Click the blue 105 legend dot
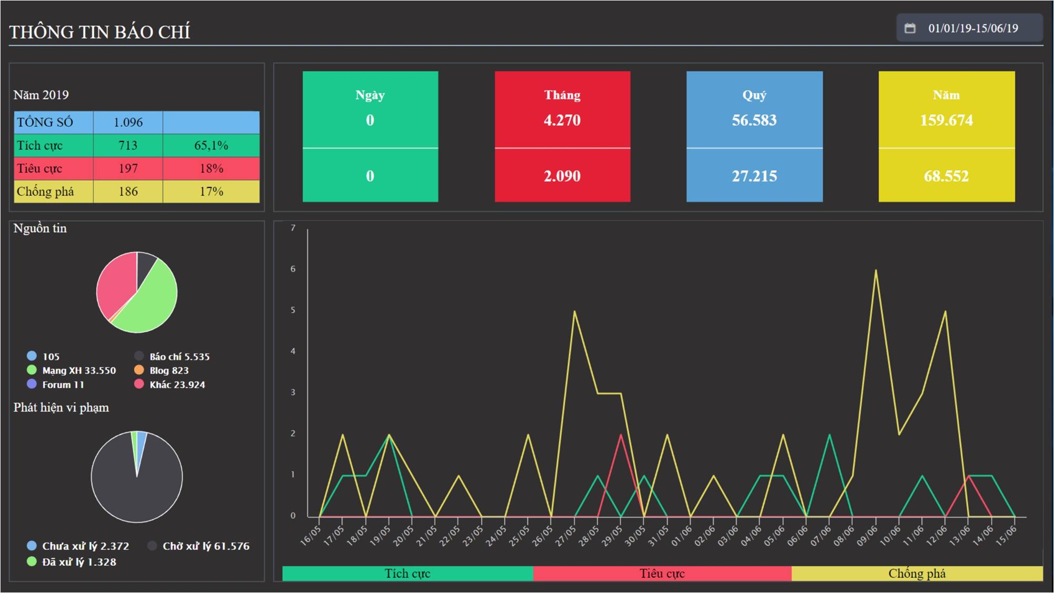Viewport: 1054px width, 593px height. (32, 356)
